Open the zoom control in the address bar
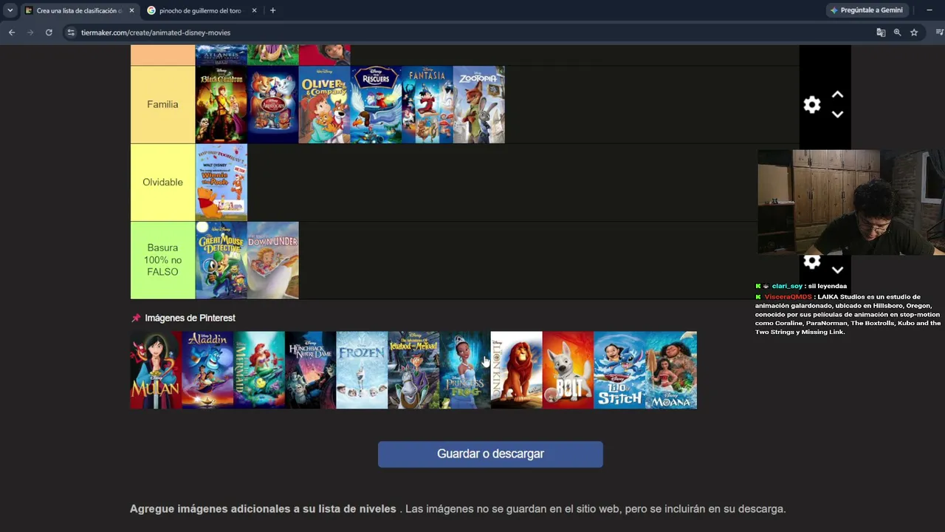945x532 pixels. [897, 33]
